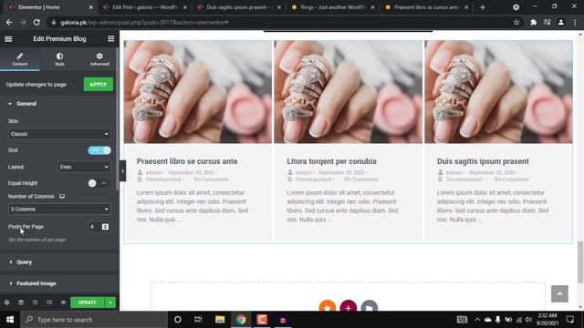
Task: Click the Praesent libro se cursus ante featured image
Action: tap(198, 92)
